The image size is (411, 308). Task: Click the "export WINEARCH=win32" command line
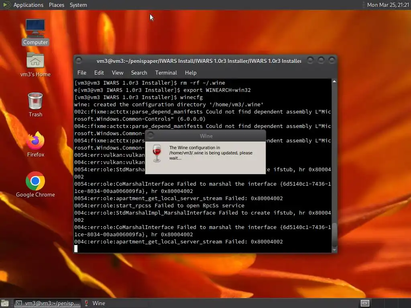pyautogui.click(x=163, y=90)
